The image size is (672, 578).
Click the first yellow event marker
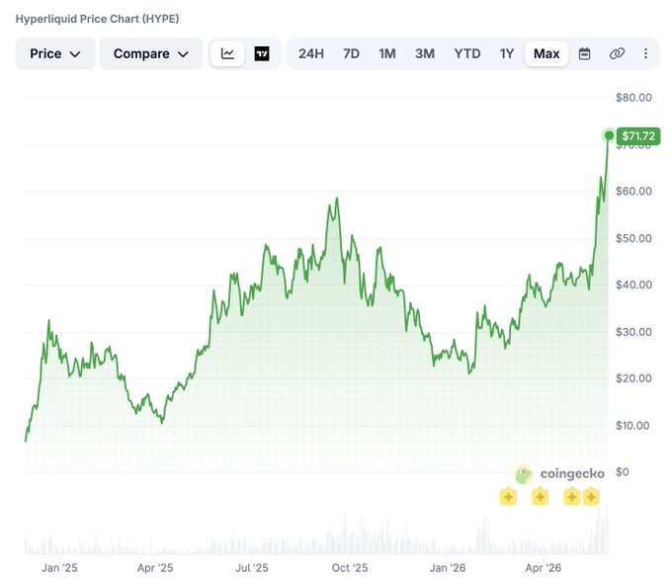pos(508,497)
